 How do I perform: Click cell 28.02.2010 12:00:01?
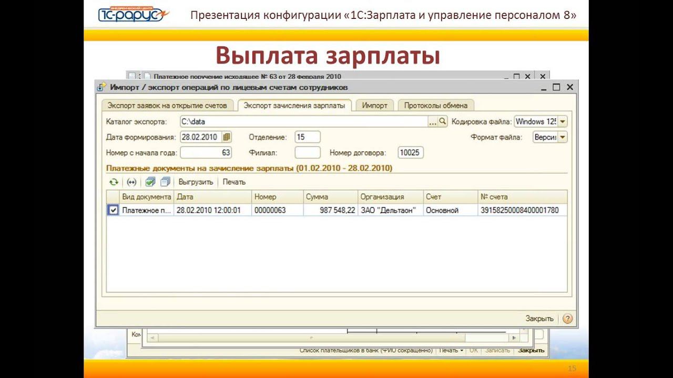[212, 211]
